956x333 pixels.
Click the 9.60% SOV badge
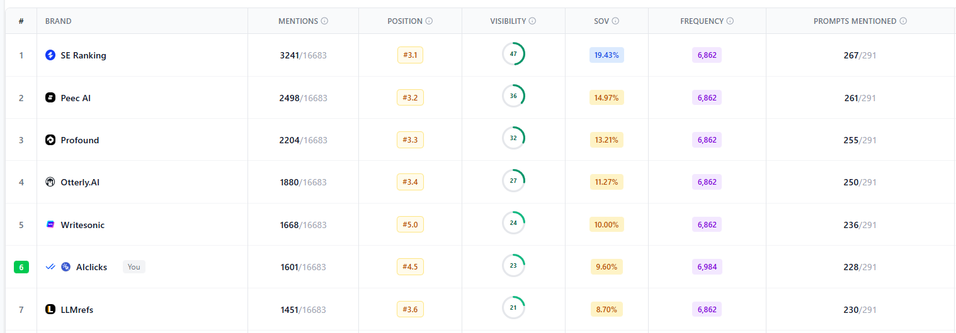606,266
